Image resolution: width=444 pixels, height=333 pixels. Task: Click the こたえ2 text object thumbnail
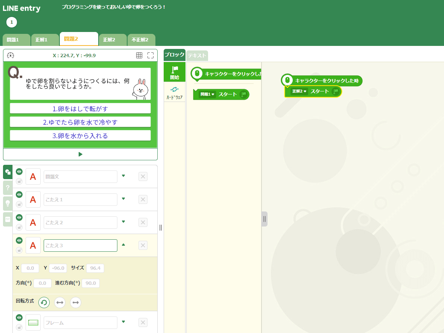(33, 223)
